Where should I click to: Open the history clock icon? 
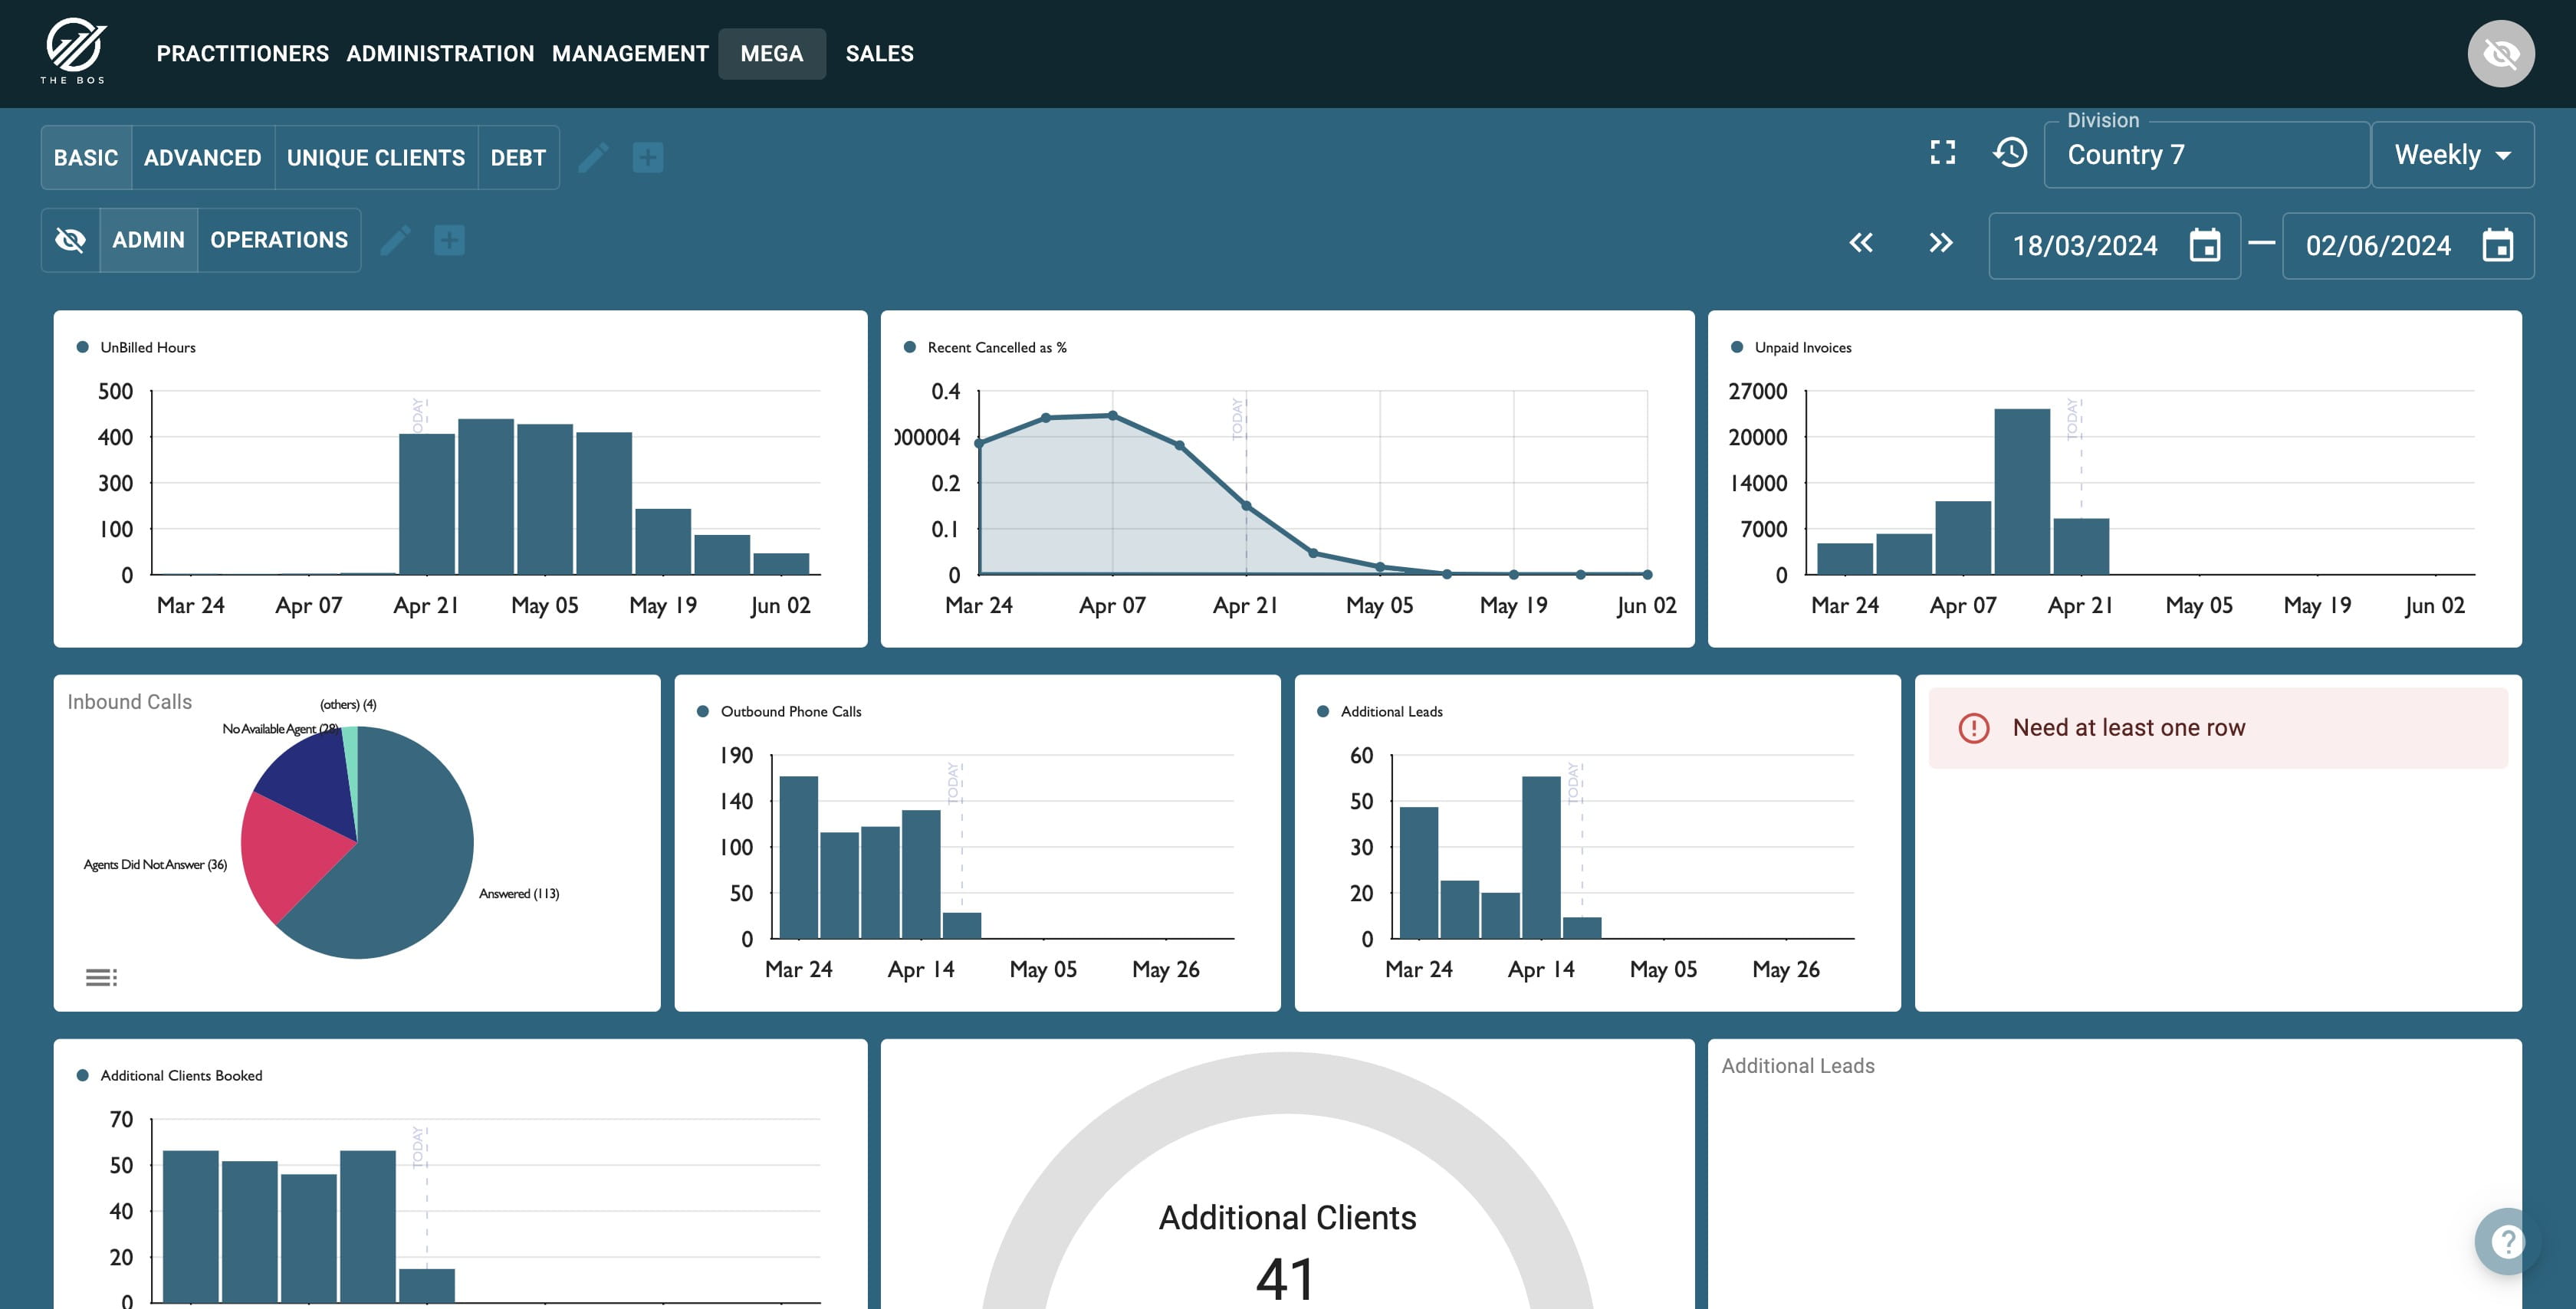pos(2010,152)
